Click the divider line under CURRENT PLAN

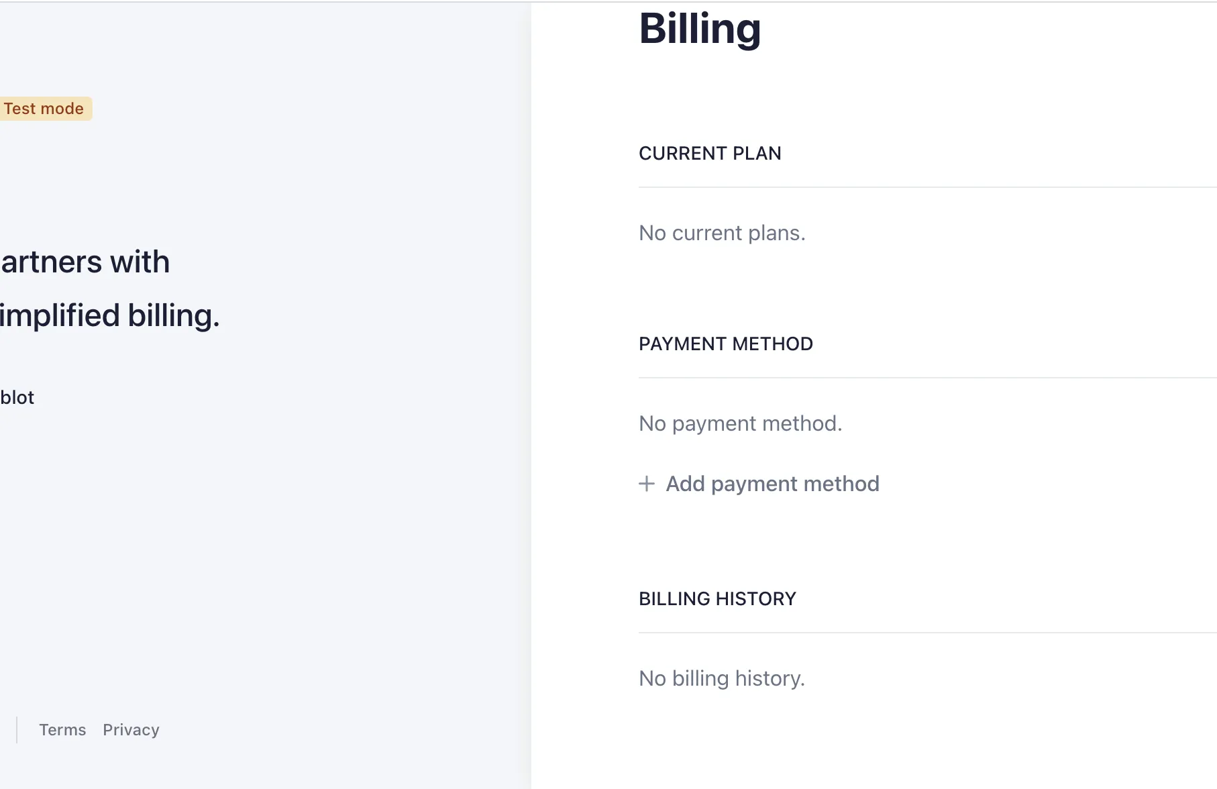[x=926, y=187]
